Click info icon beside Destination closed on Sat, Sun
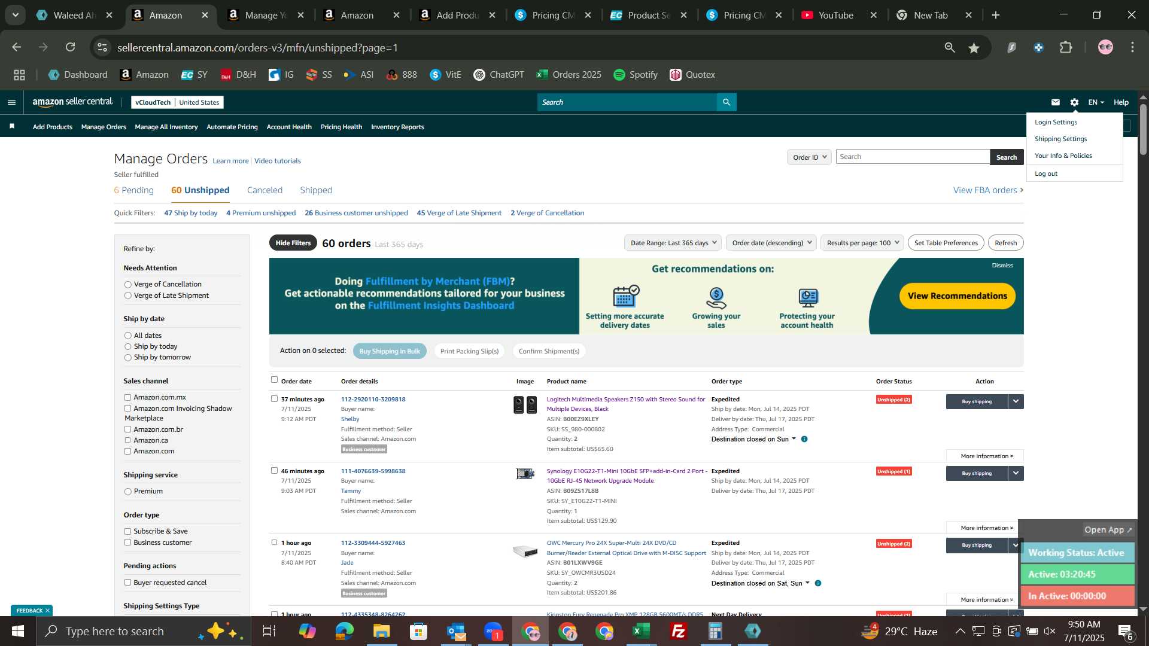 coord(818,583)
